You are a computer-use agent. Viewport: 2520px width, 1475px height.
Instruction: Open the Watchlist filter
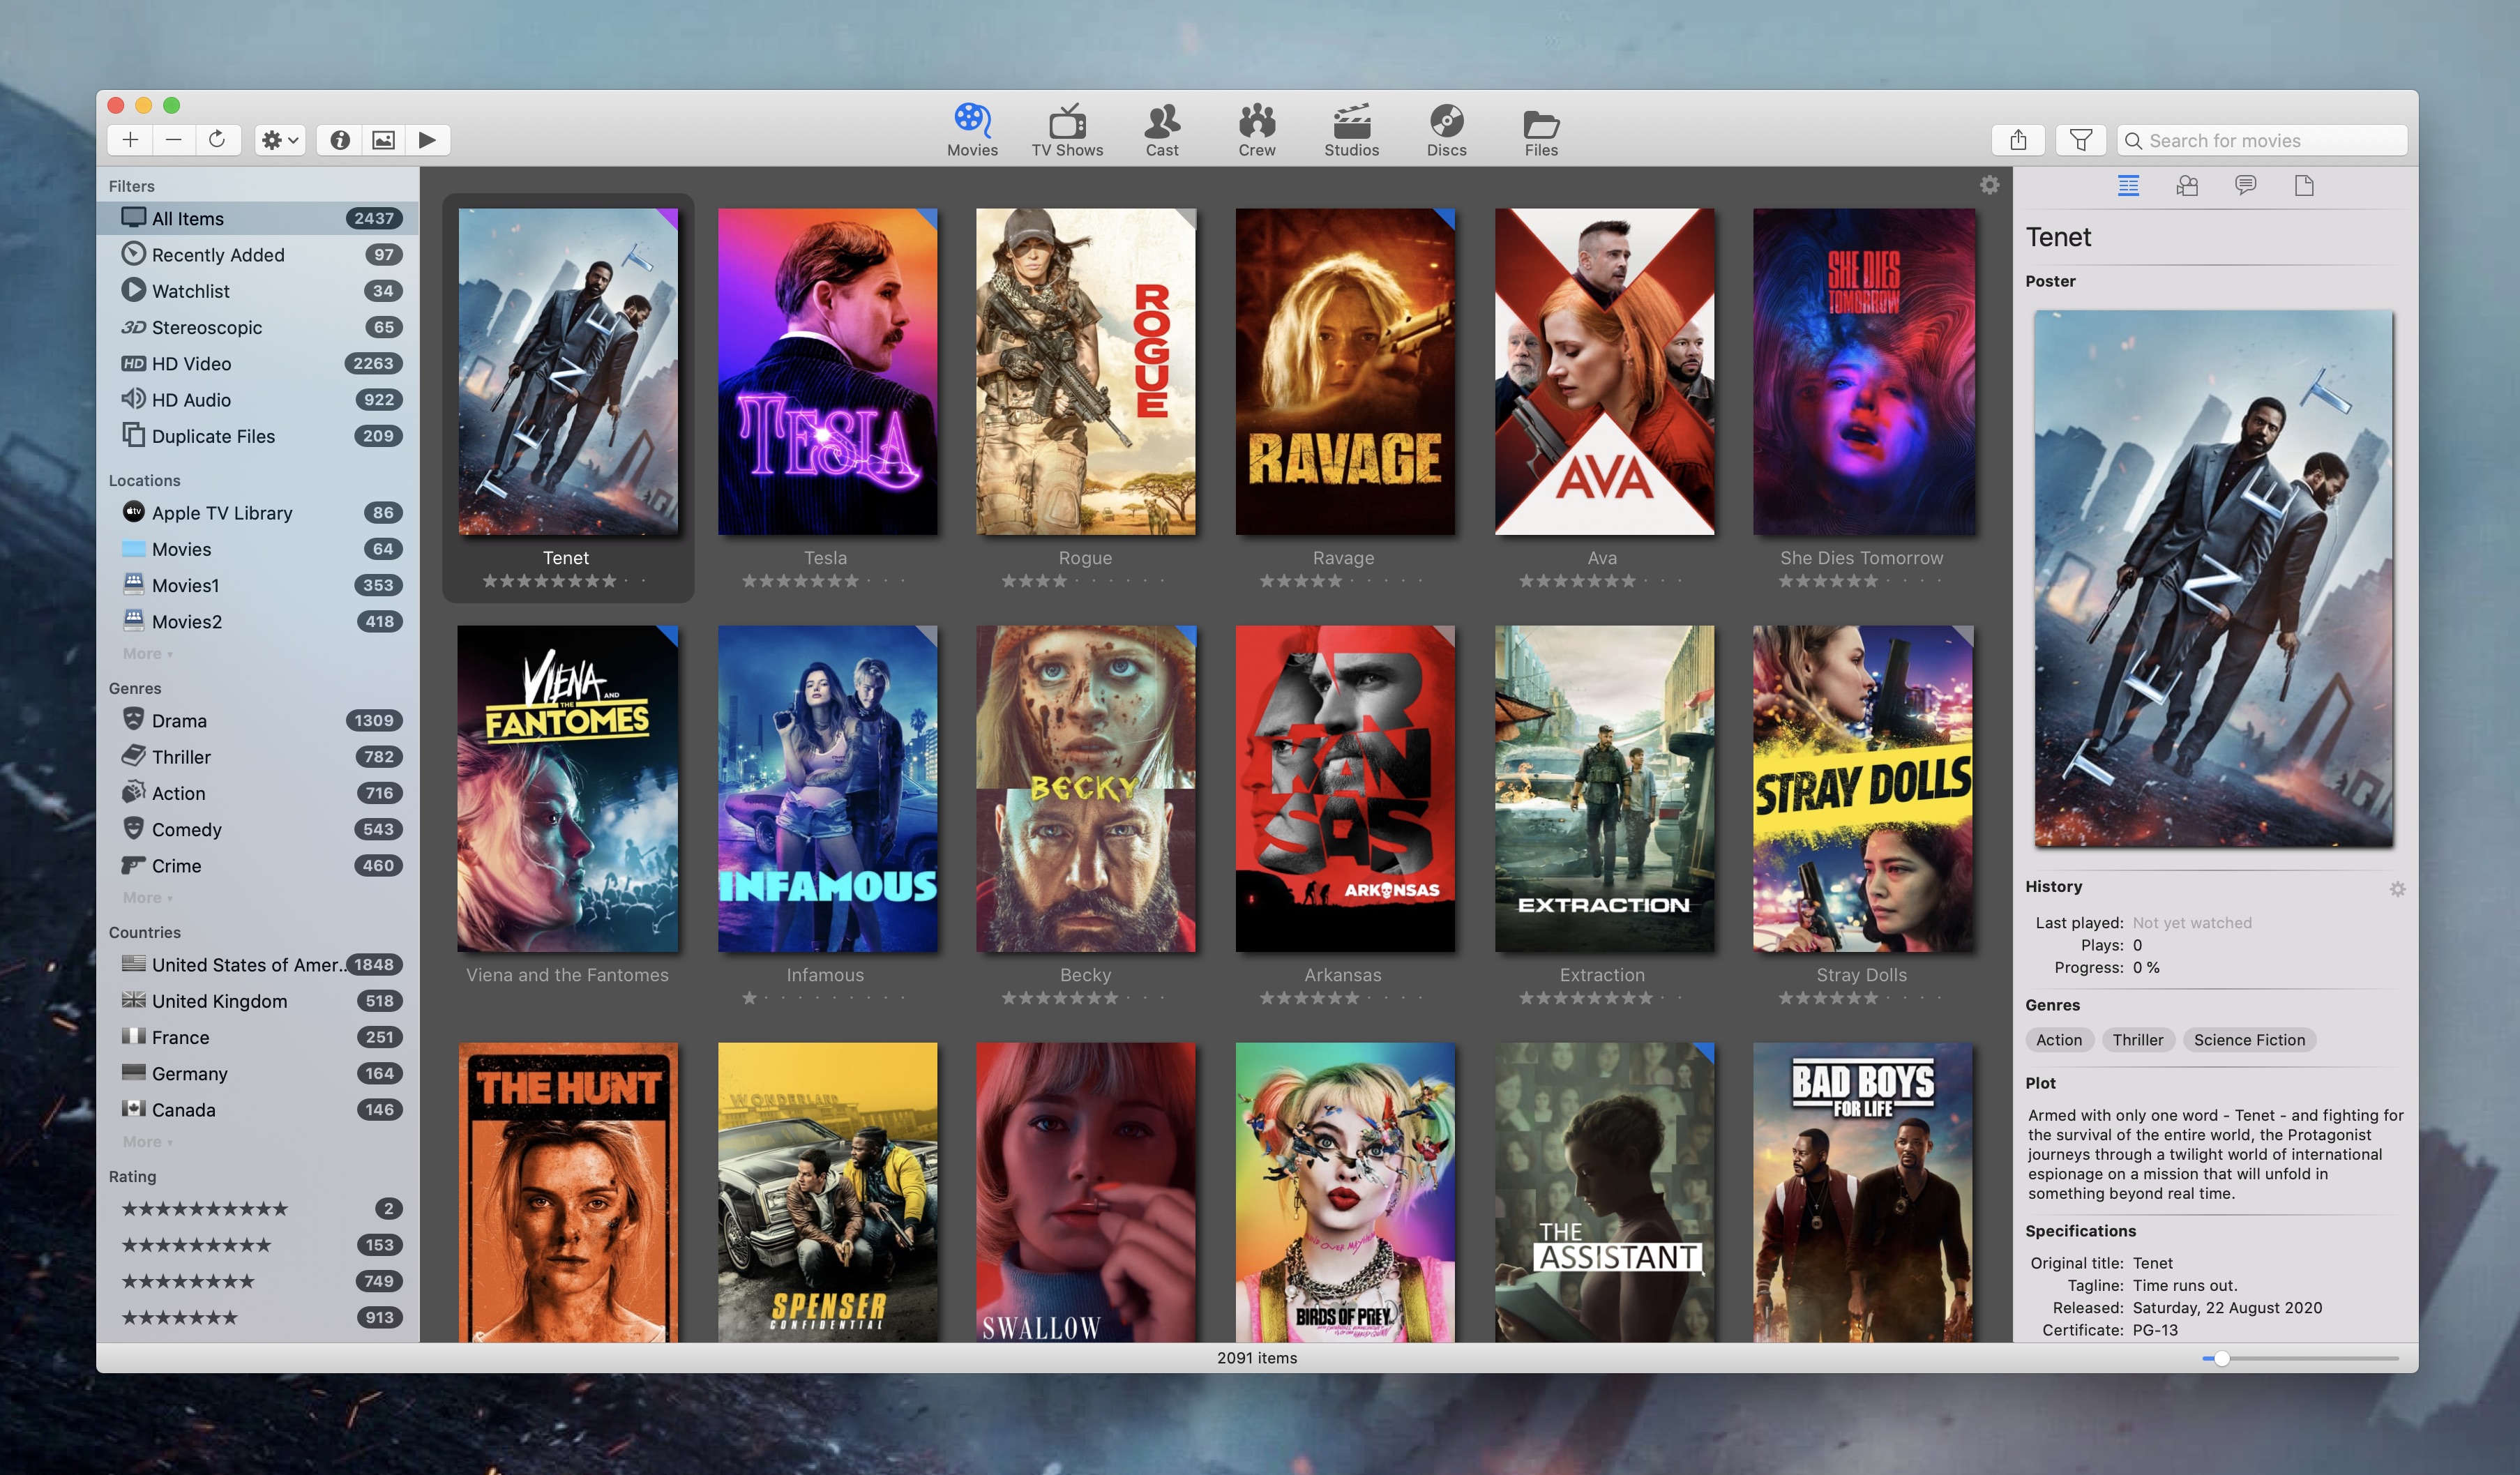click(x=257, y=291)
